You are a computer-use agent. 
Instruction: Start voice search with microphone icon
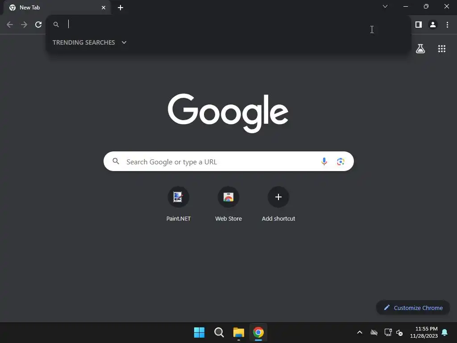click(324, 161)
